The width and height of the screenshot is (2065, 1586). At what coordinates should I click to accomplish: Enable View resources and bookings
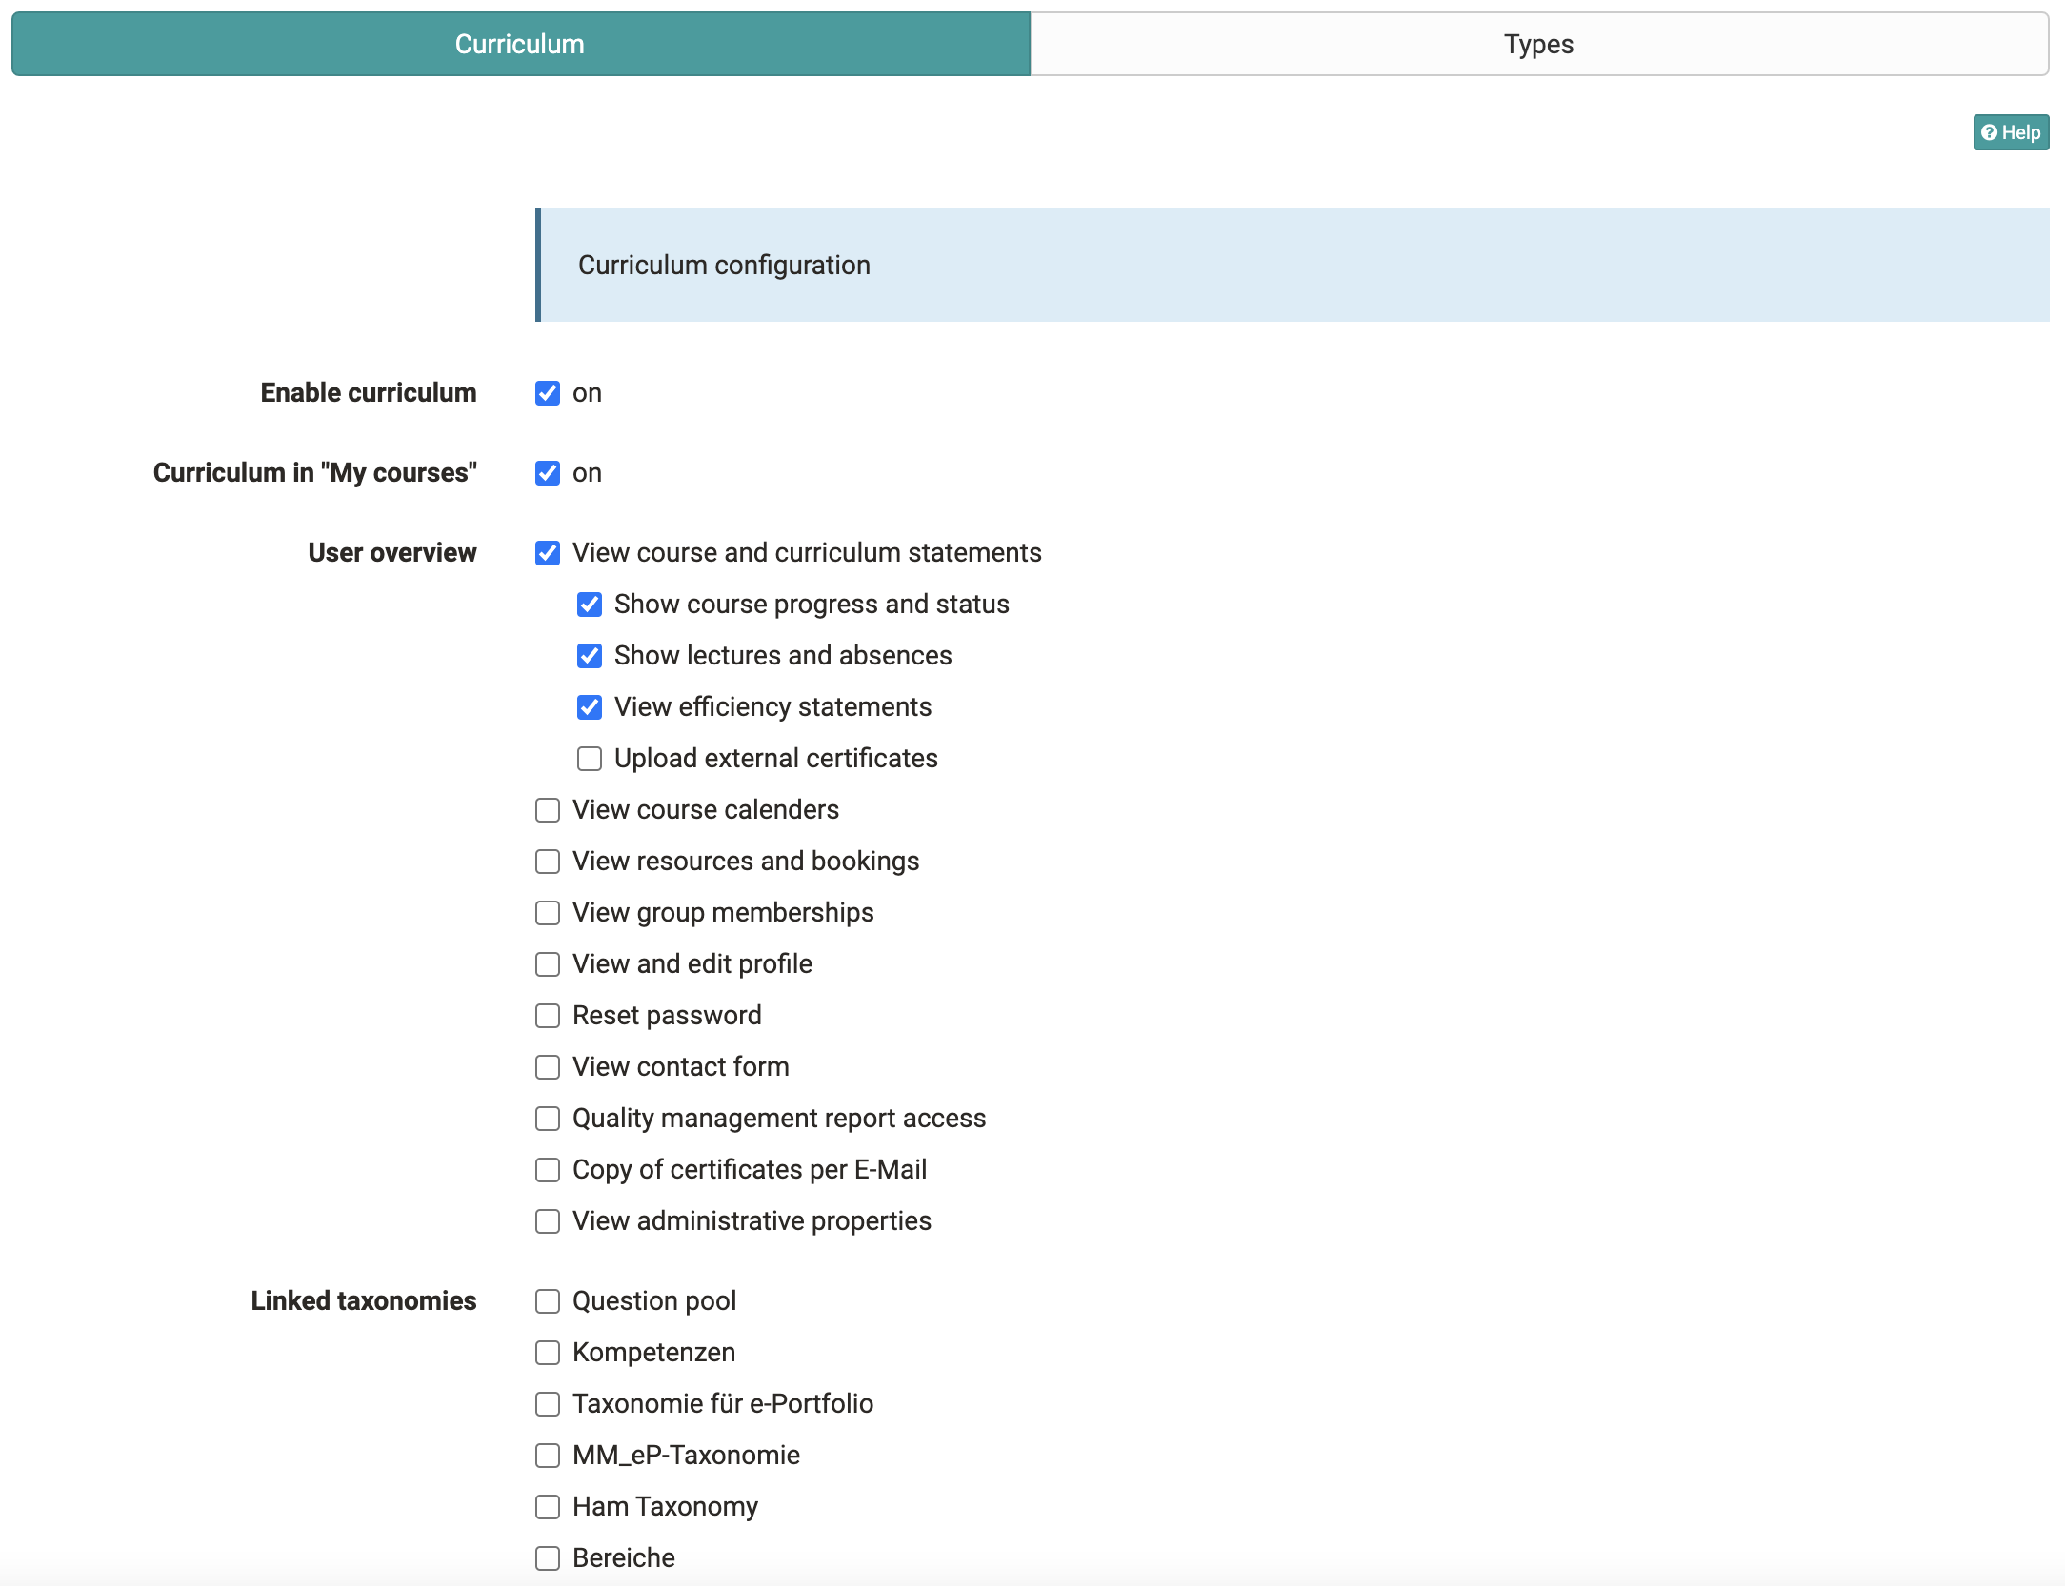click(x=548, y=862)
